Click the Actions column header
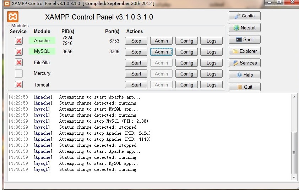Viewport: 299px width, 190px height. 135,31
